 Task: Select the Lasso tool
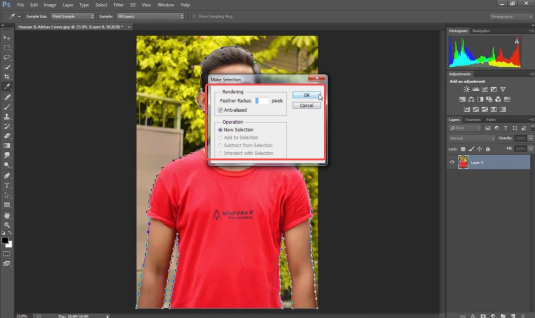7,57
